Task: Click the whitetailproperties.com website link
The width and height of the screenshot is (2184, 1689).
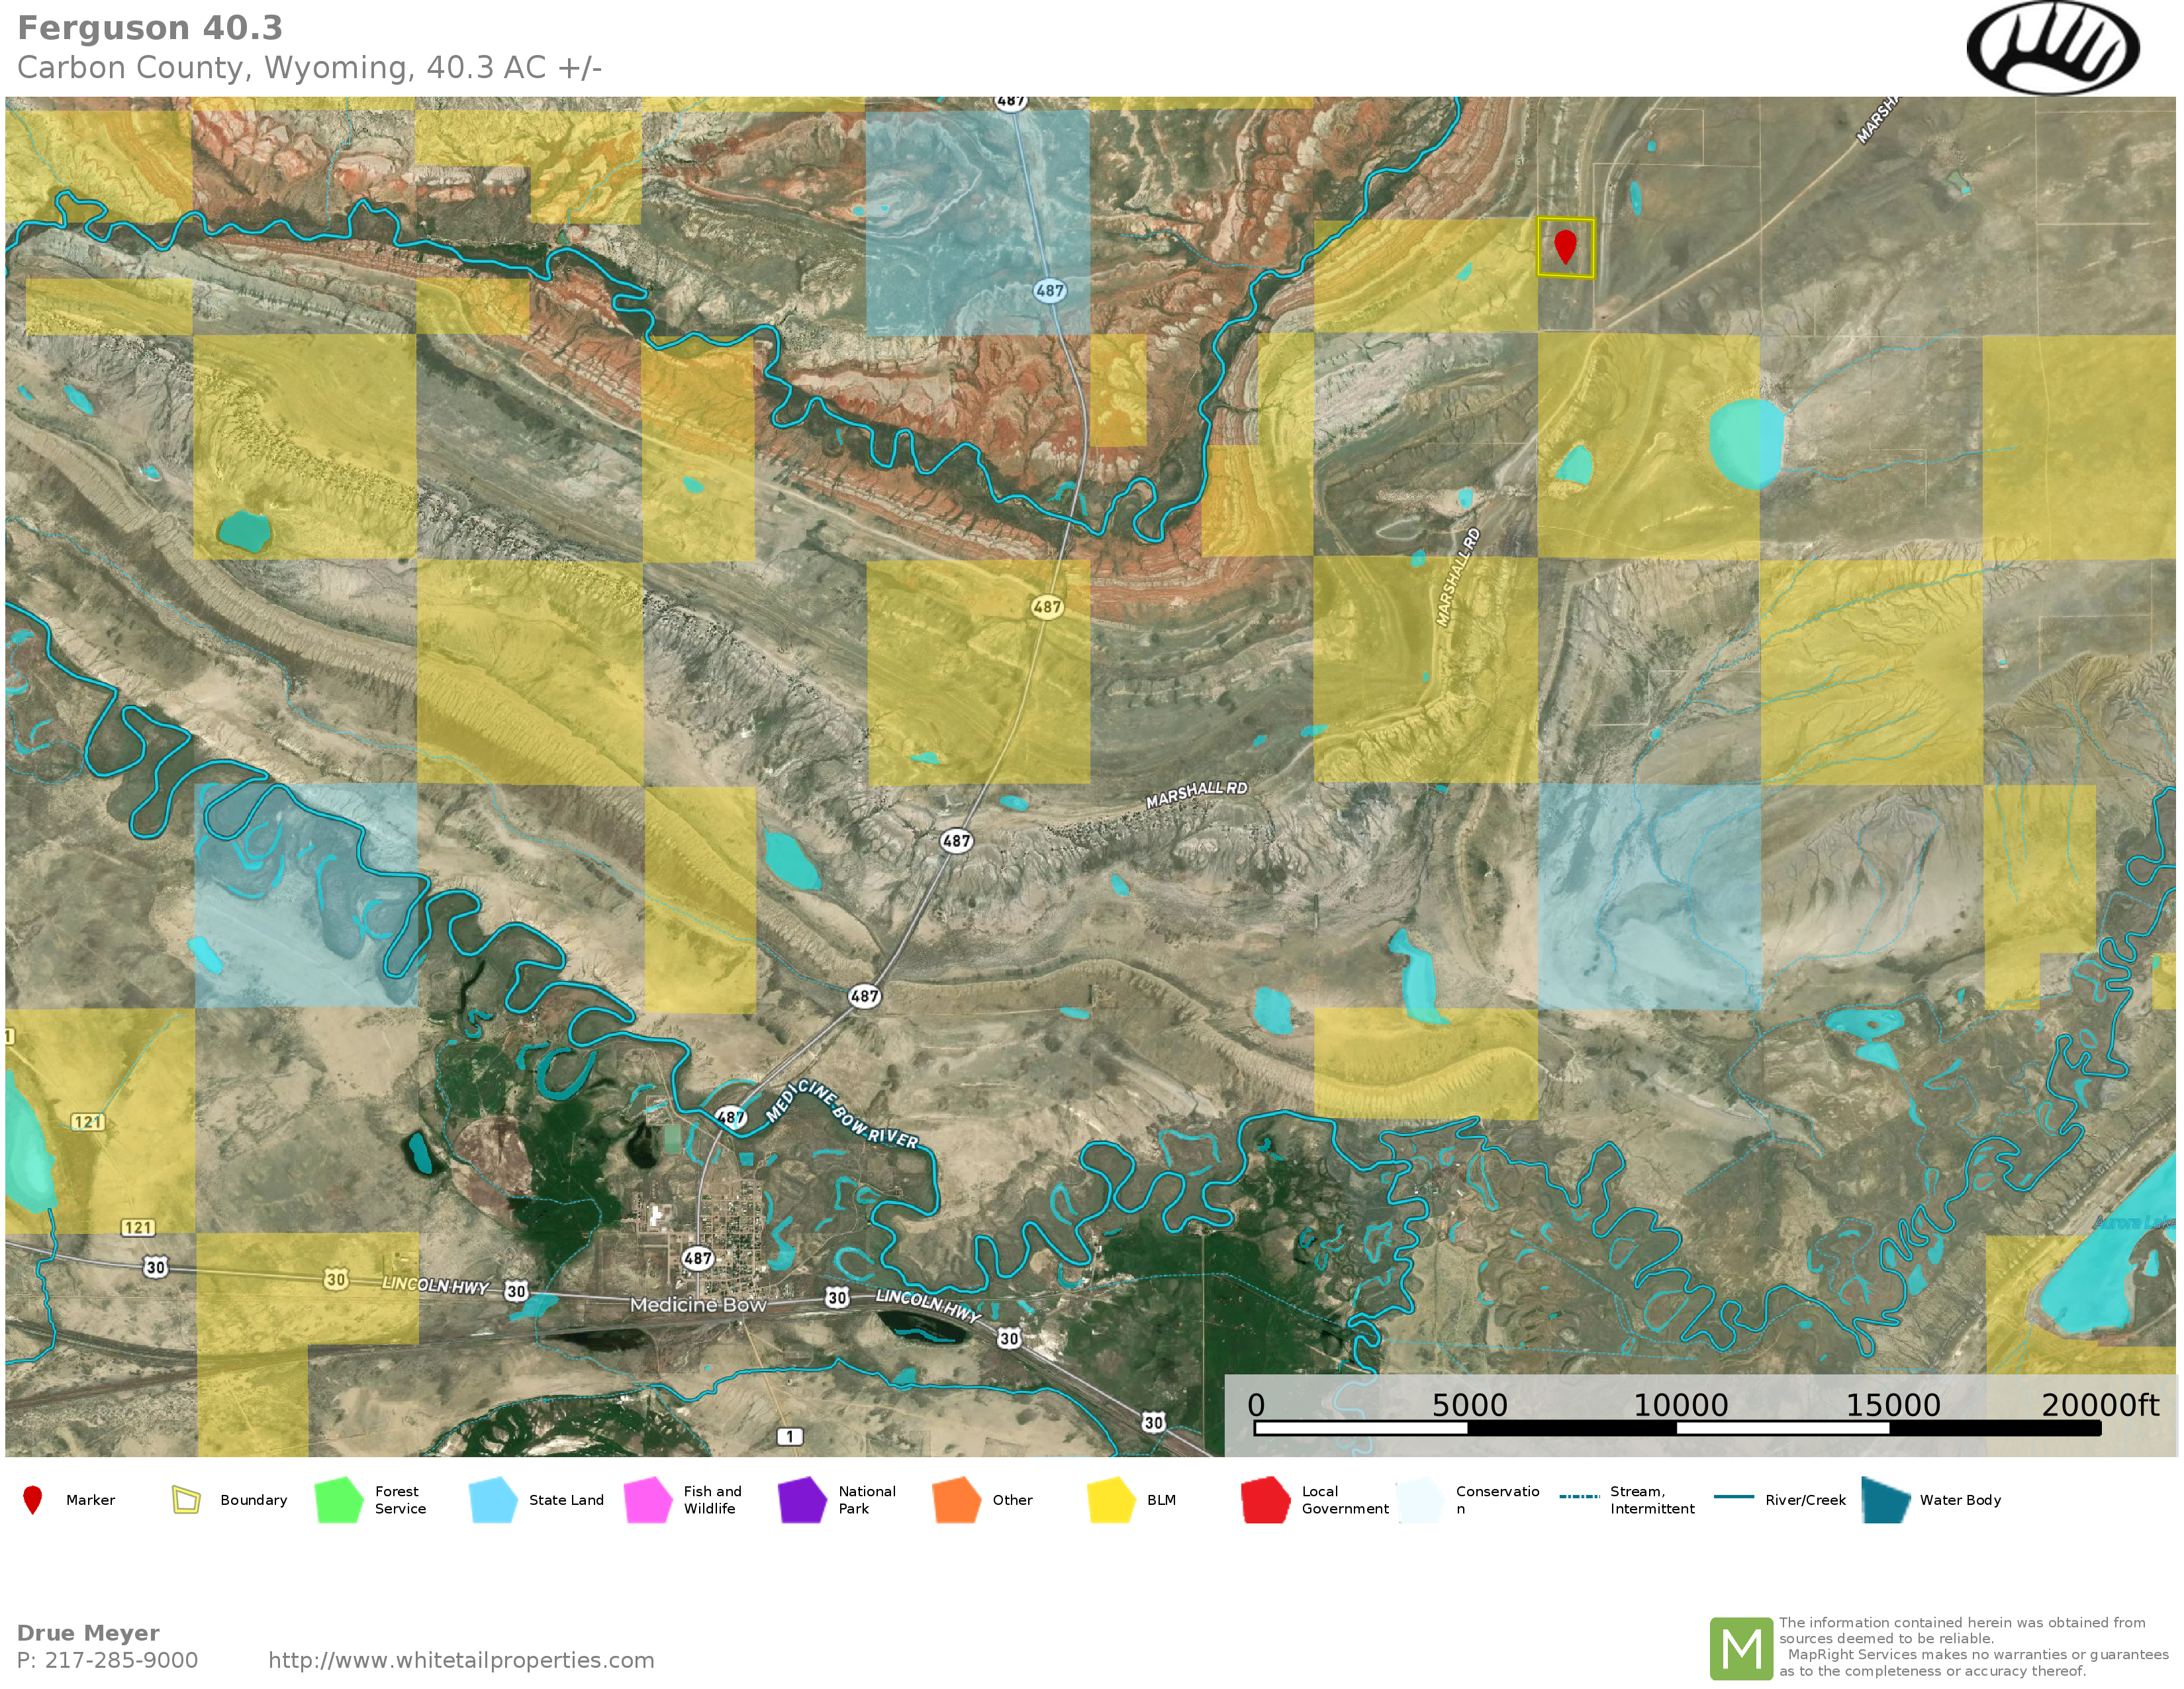Action: 461,1660
